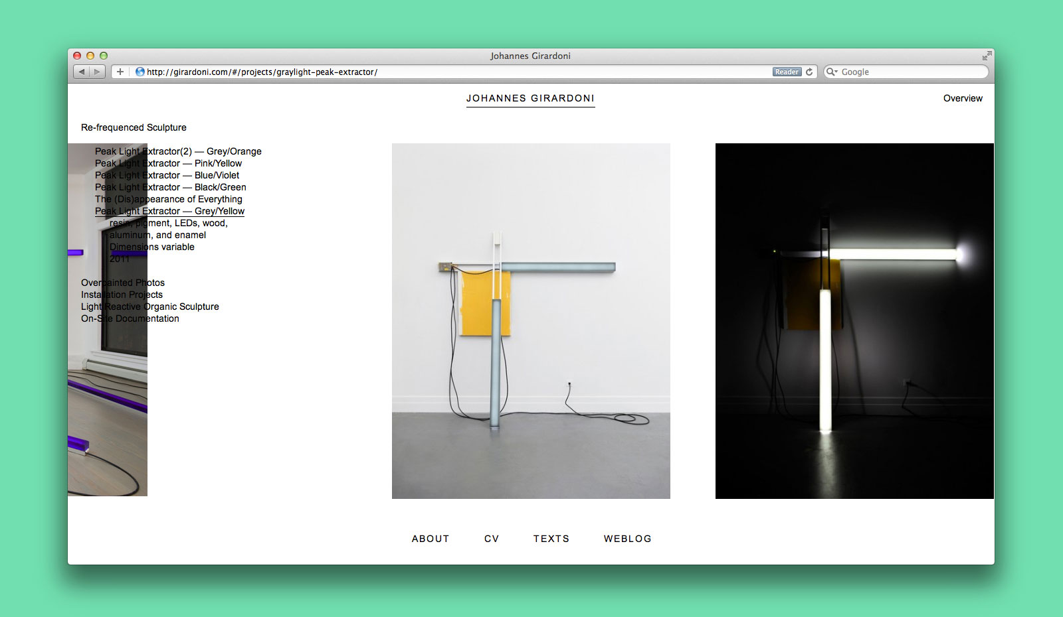Click the reload page icon
The width and height of the screenshot is (1063, 617).
click(x=809, y=72)
